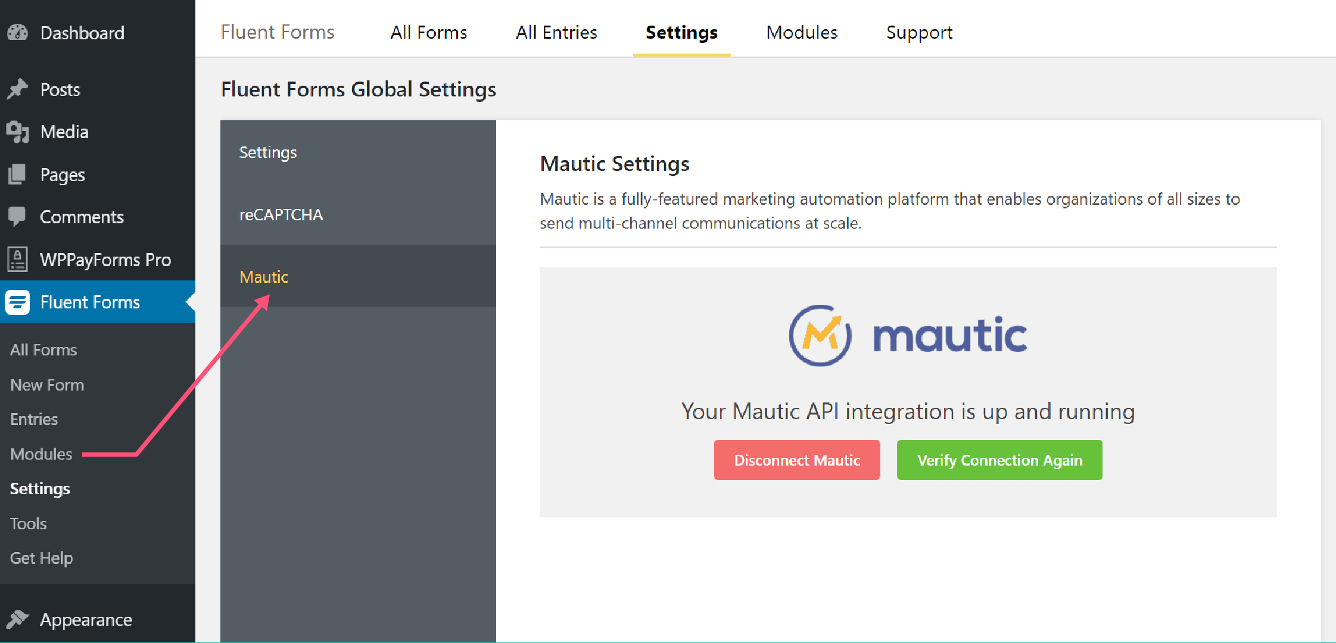Click the Appearance paintbrush icon
This screenshot has width=1336, height=643.
[18, 619]
